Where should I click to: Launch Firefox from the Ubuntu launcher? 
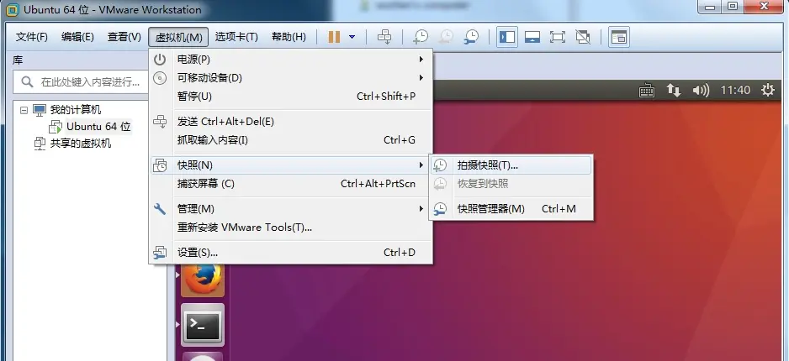click(x=202, y=279)
